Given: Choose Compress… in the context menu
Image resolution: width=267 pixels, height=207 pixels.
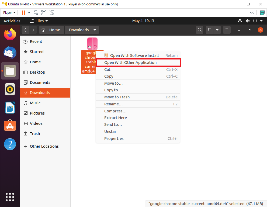Looking at the screenshot, I should (x=138, y=111).
